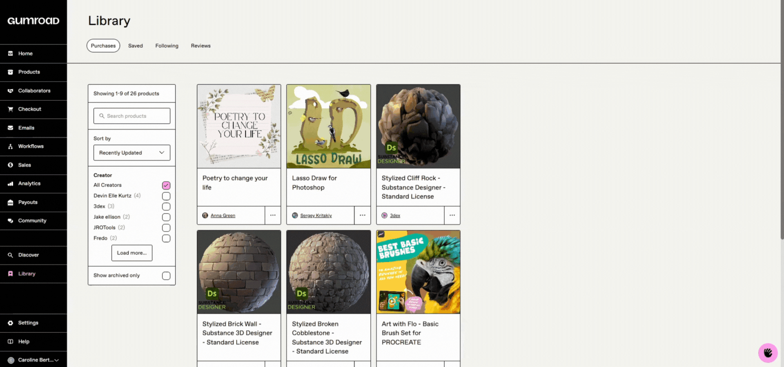
Task: Switch to the Saved tab
Action: [136, 46]
